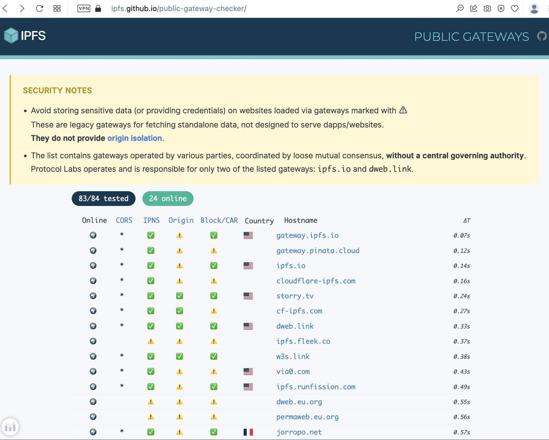Take a snapshot with camera icon
The width and height of the screenshot is (549, 440).
[x=487, y=9]
